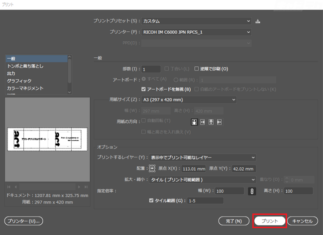
Task: Go to next preview page
Action: [x=79, y=187]
